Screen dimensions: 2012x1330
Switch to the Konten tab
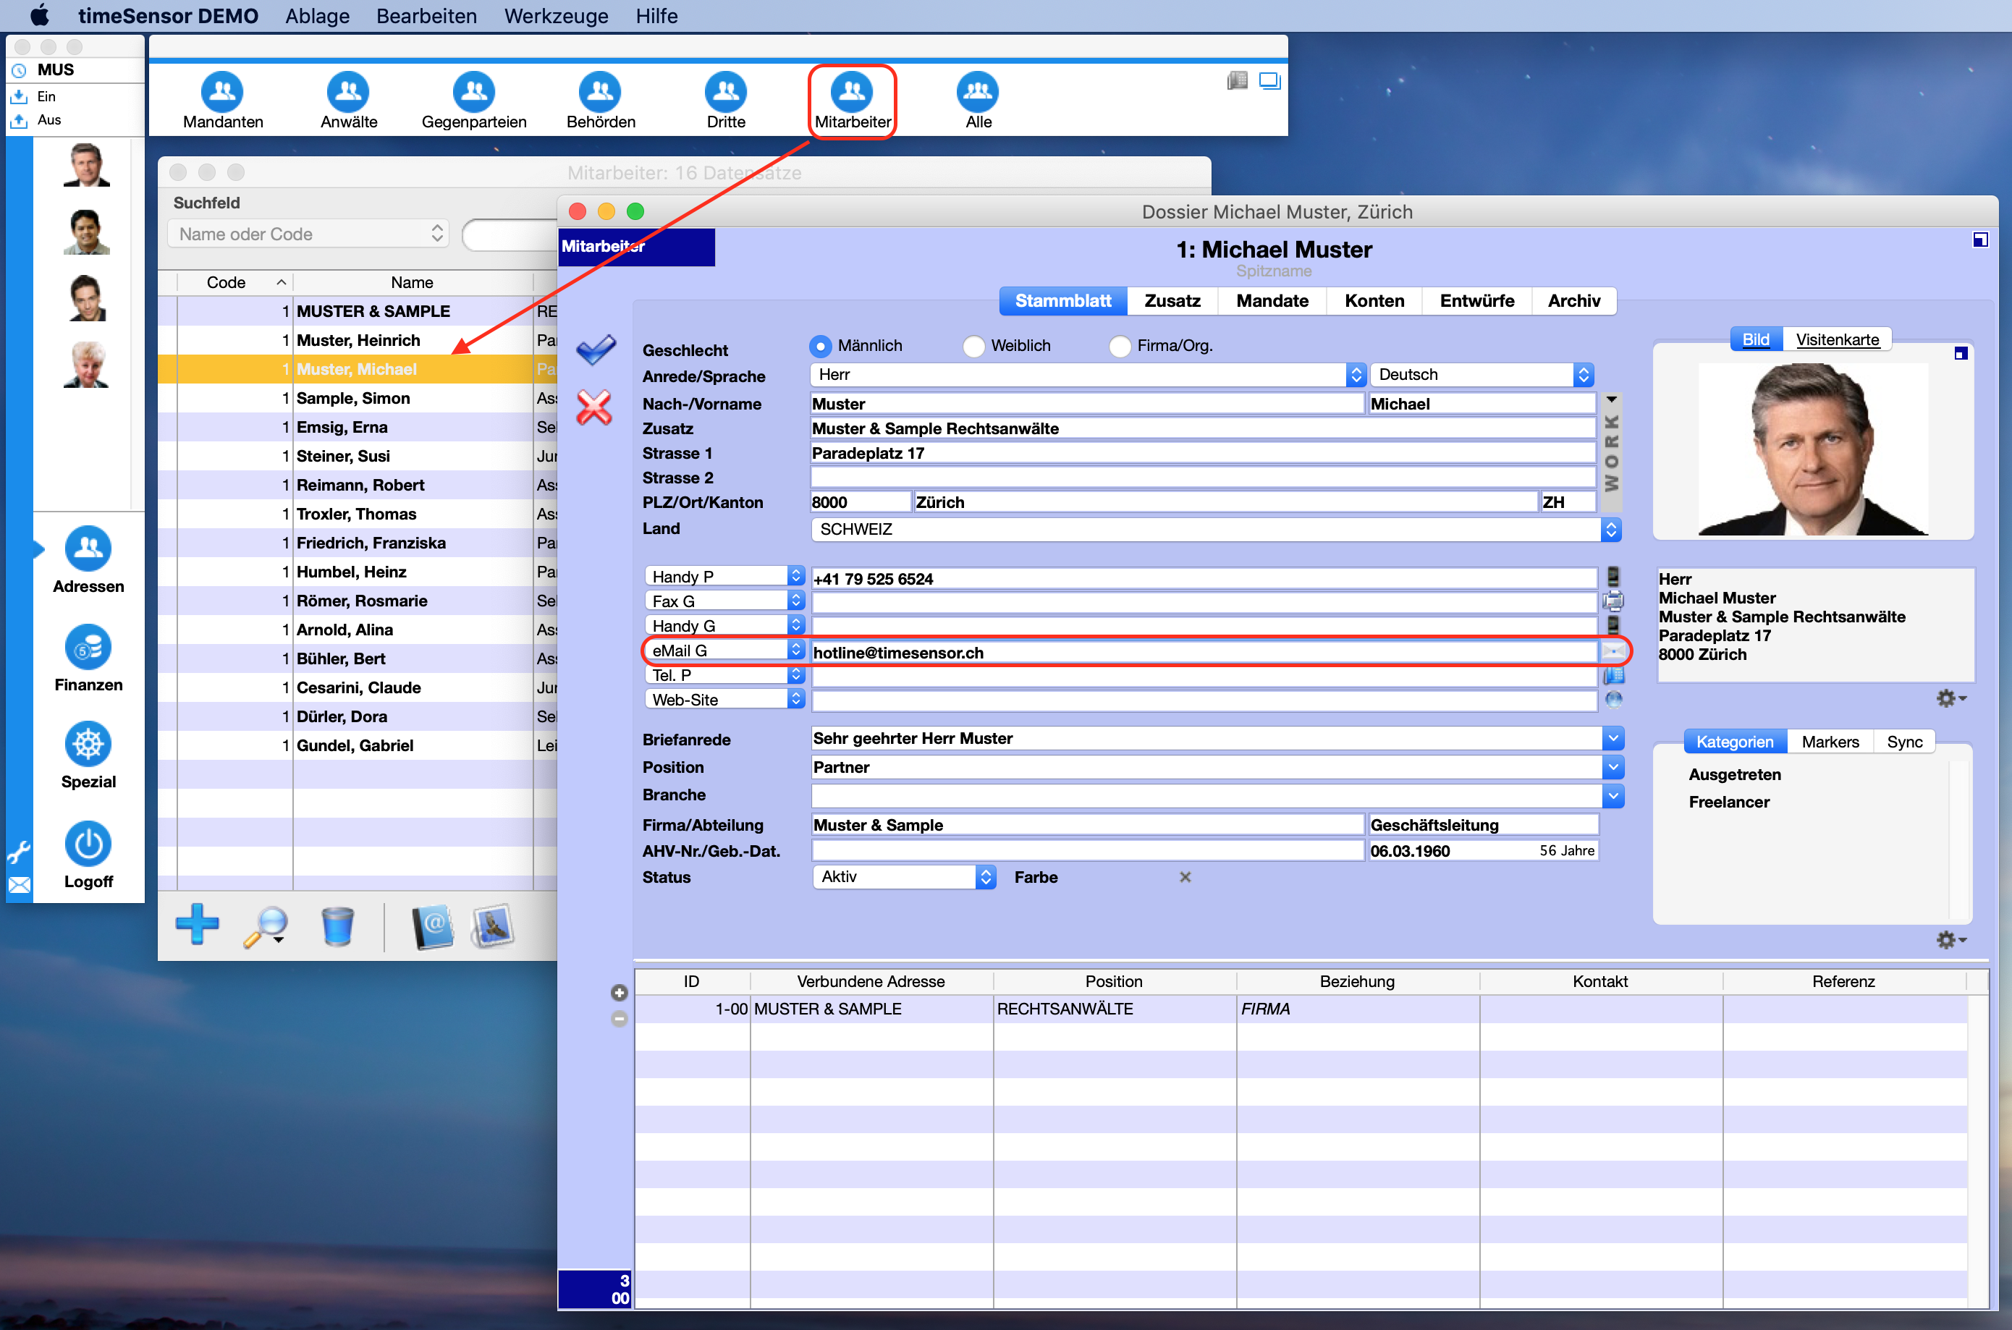coord(1374,300)
